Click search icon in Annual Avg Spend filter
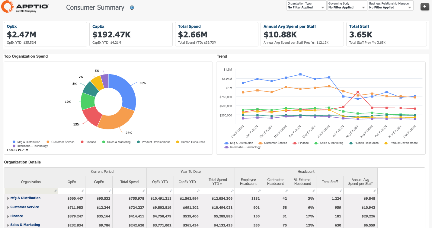The width and height of the screenshot is (432, 228). [375, 191]
